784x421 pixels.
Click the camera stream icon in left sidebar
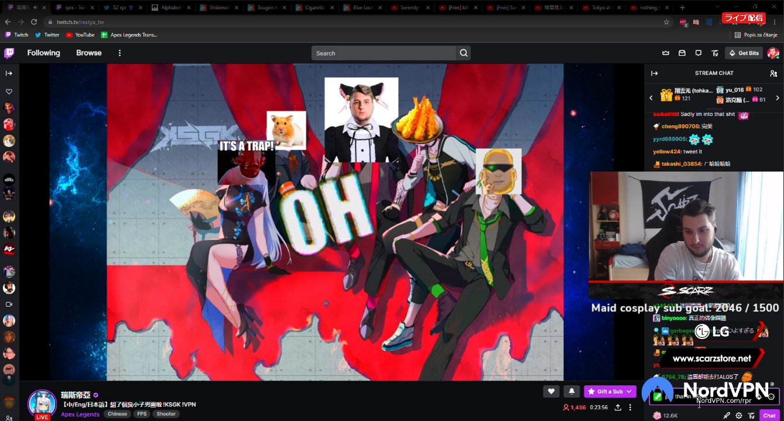9,304
